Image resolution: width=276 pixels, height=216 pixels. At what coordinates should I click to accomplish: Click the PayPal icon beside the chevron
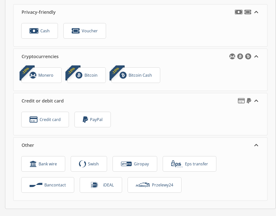tap(249, 101)
